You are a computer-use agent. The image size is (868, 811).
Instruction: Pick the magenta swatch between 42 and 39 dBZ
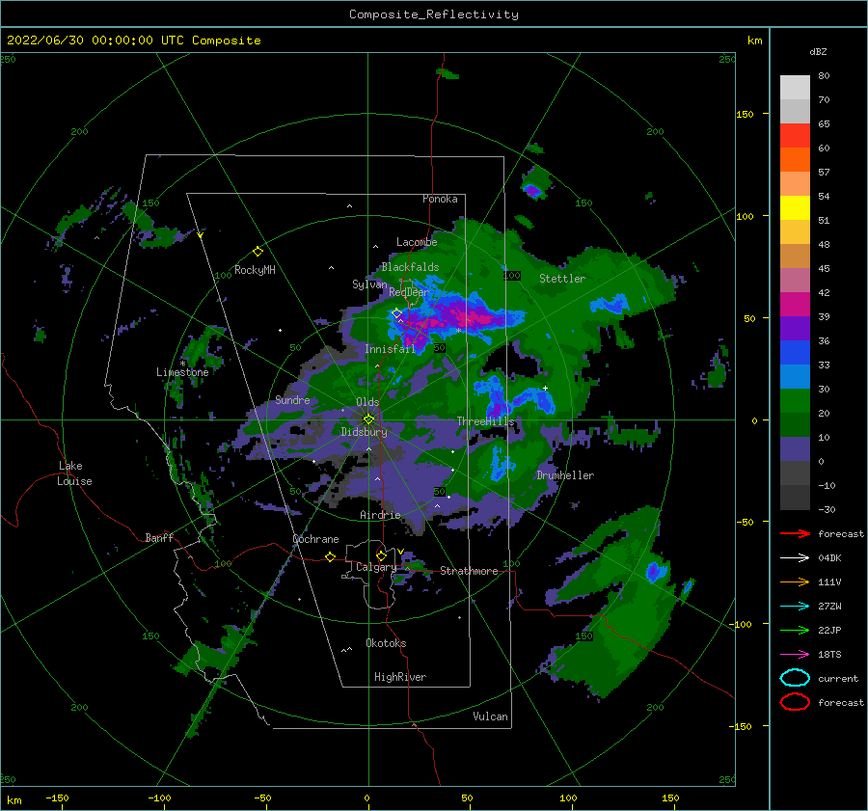click(x=795, y=305)
